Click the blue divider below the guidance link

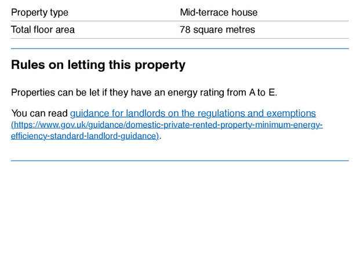(x=180, y=160)
